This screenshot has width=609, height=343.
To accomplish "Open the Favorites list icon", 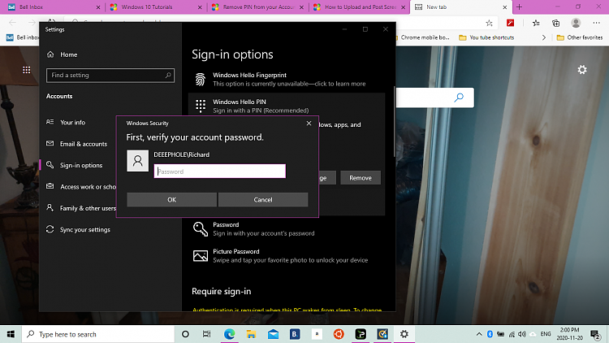I will 536,23.
